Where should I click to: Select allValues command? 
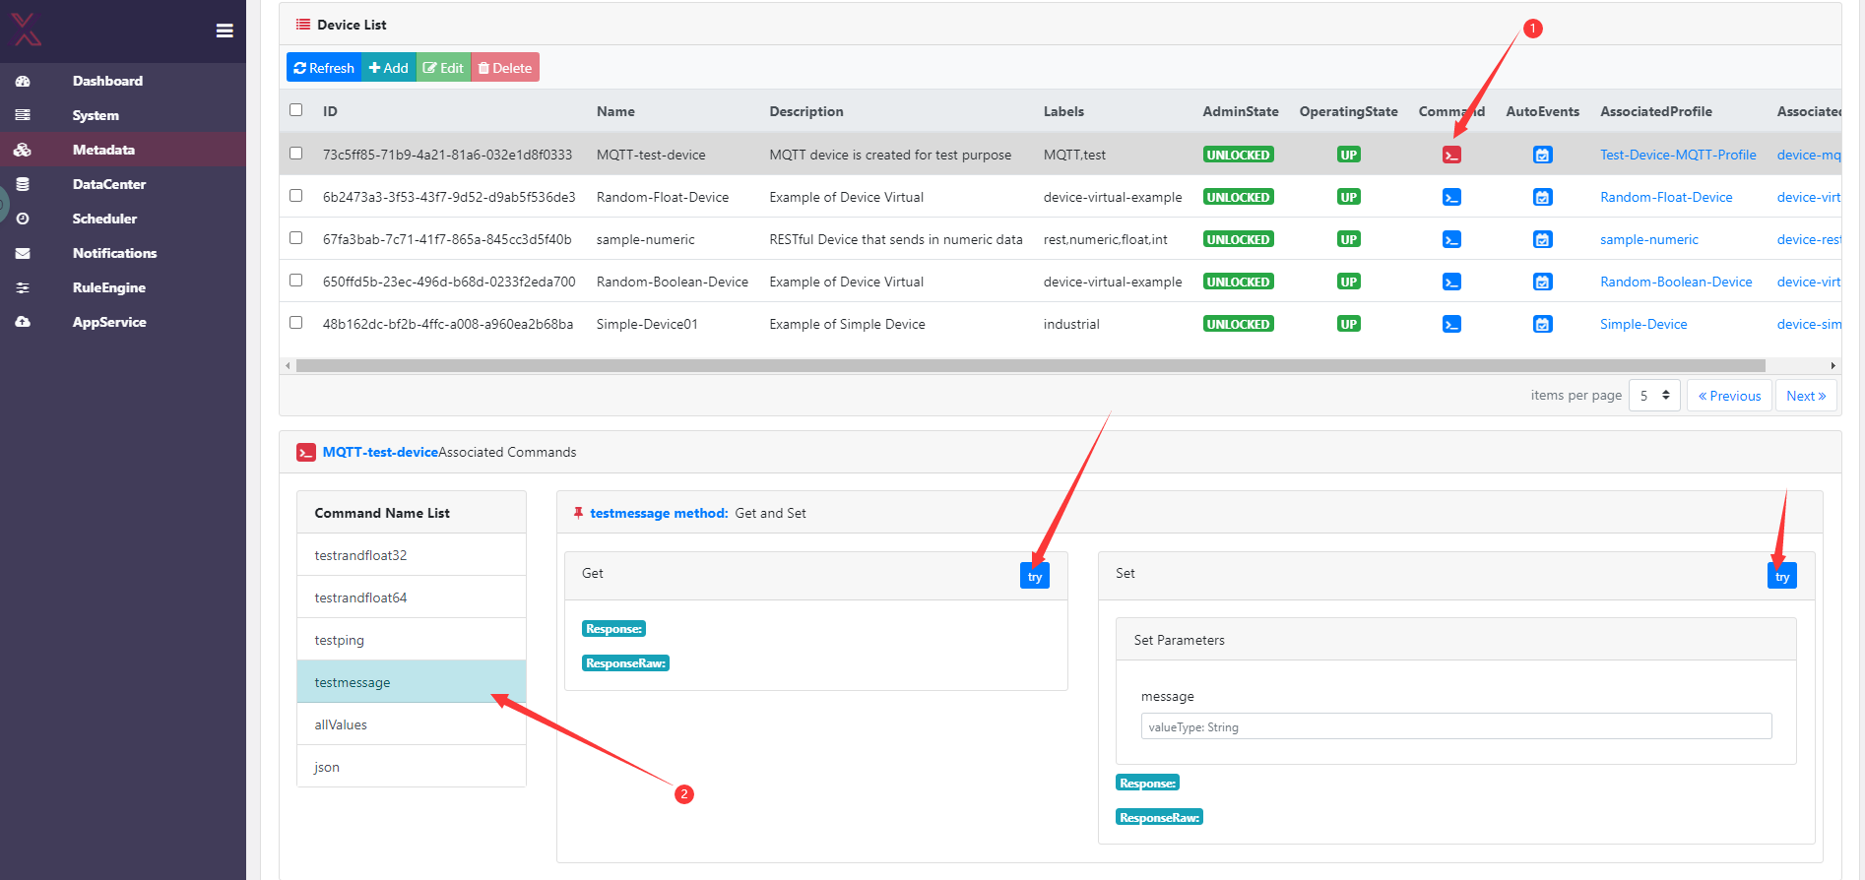coord(412,724)
